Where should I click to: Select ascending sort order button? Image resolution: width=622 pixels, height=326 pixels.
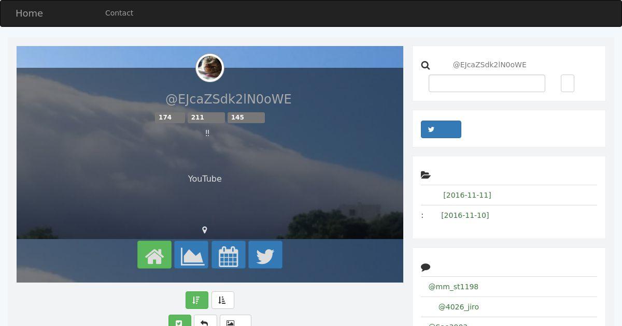223,300
